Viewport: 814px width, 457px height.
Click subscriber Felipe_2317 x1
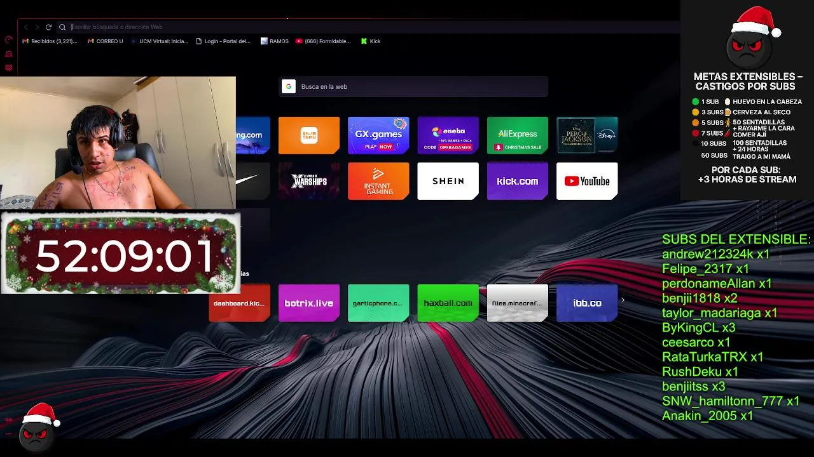(705, 269)
